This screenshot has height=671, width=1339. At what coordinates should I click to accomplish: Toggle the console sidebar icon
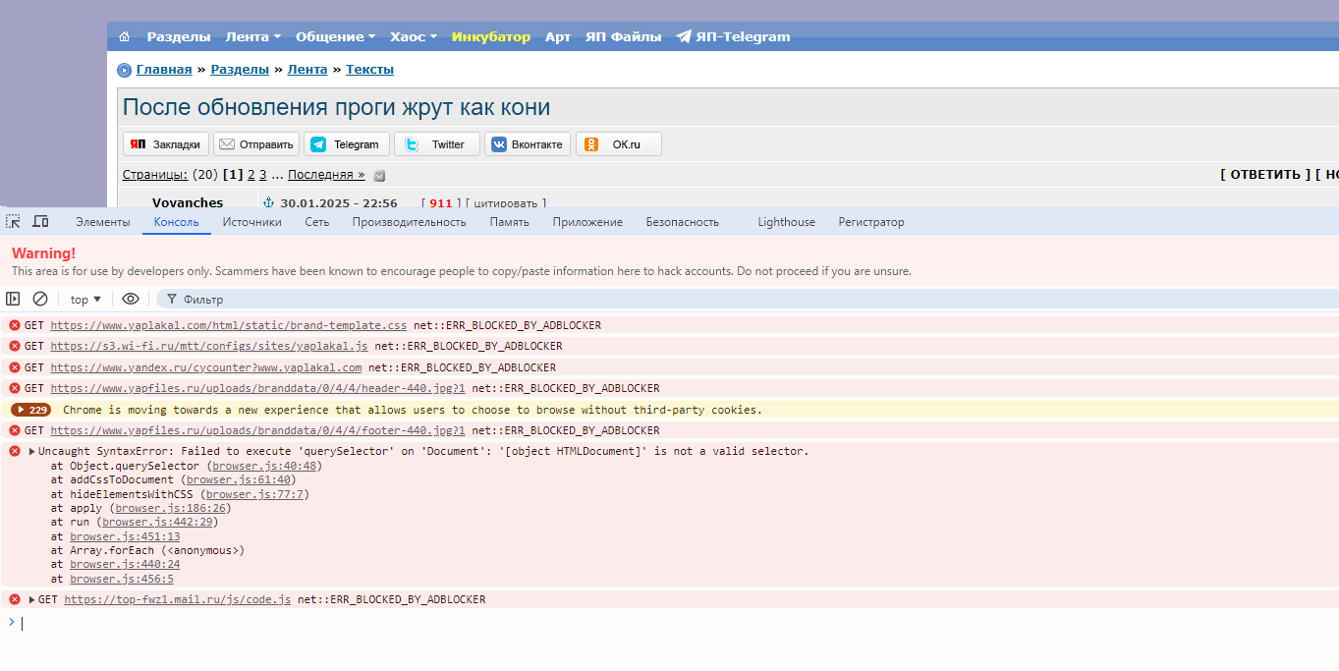point(13,299)
